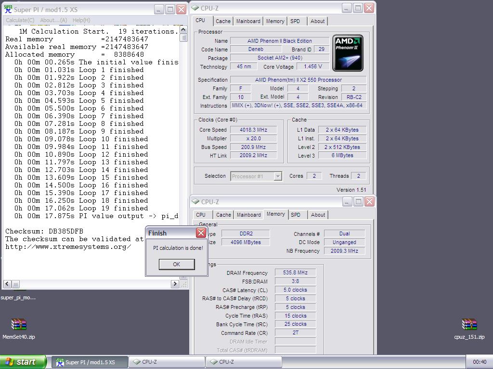Click Super PI horizontal scroll right arrow
Screen dimensions: 493x369
[x=175, y=284]
